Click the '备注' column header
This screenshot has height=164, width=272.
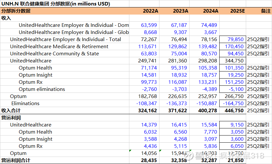266,11
